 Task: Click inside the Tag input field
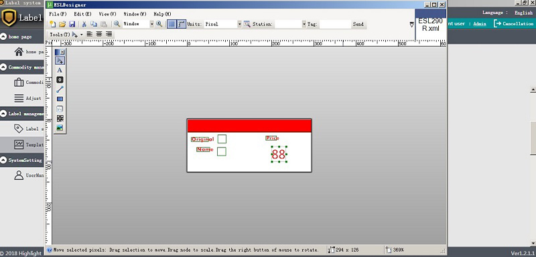pyautogui.click(x=336, y=24)
